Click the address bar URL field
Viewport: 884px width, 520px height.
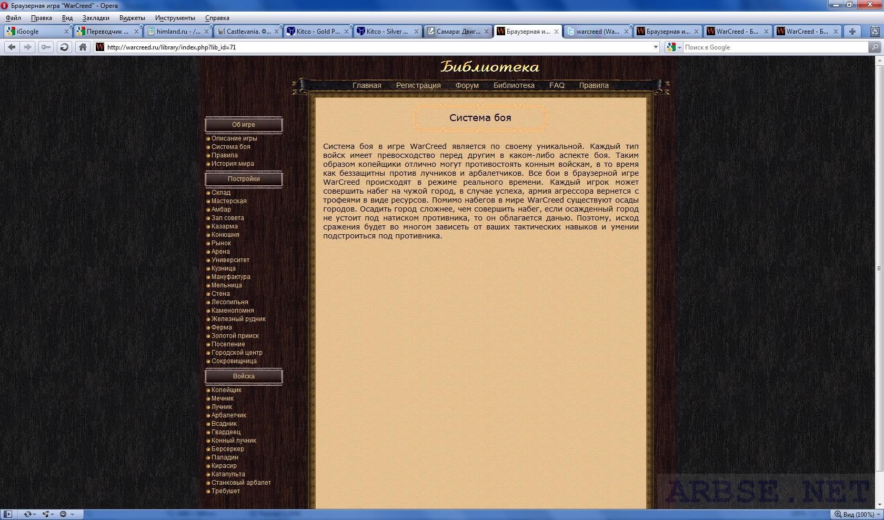click(x=377, y=47)
